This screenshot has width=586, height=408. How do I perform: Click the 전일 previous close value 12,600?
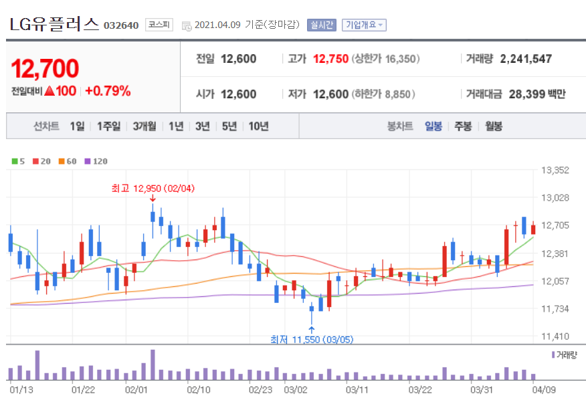[x=238, y=59]
